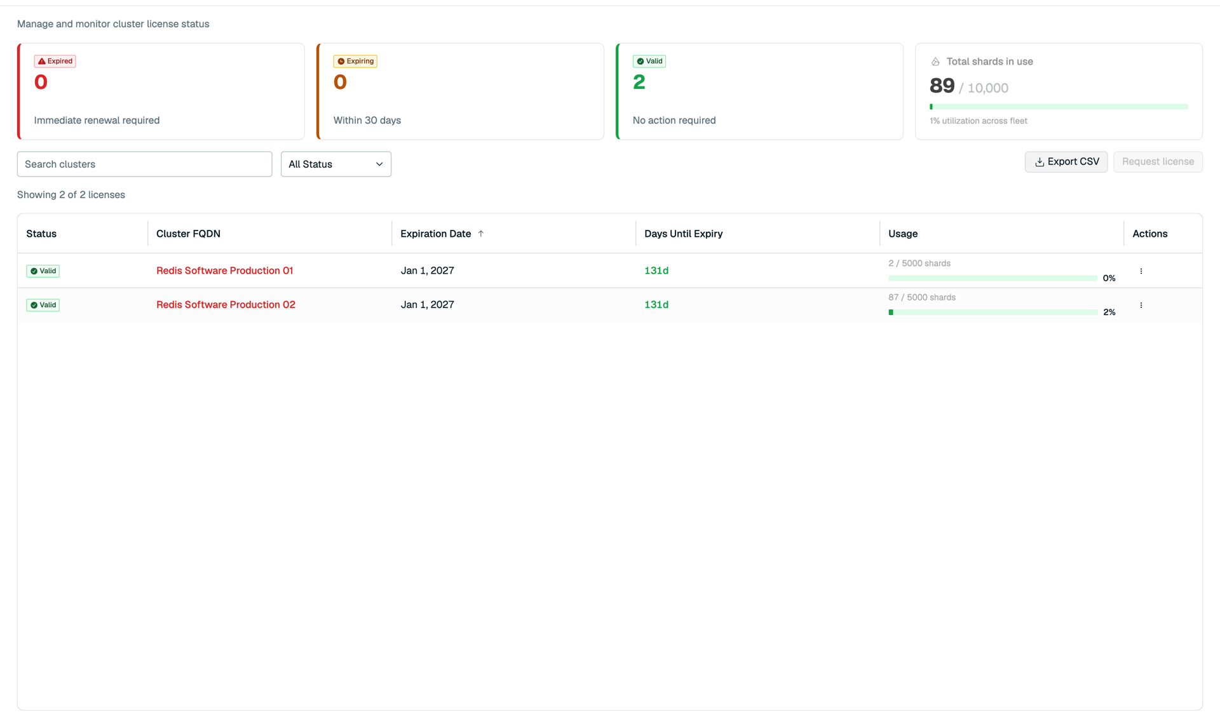Click the fleet utilization progress bar
The height and width of the screenshot is (722, 1220).
tap(1059, 107)
